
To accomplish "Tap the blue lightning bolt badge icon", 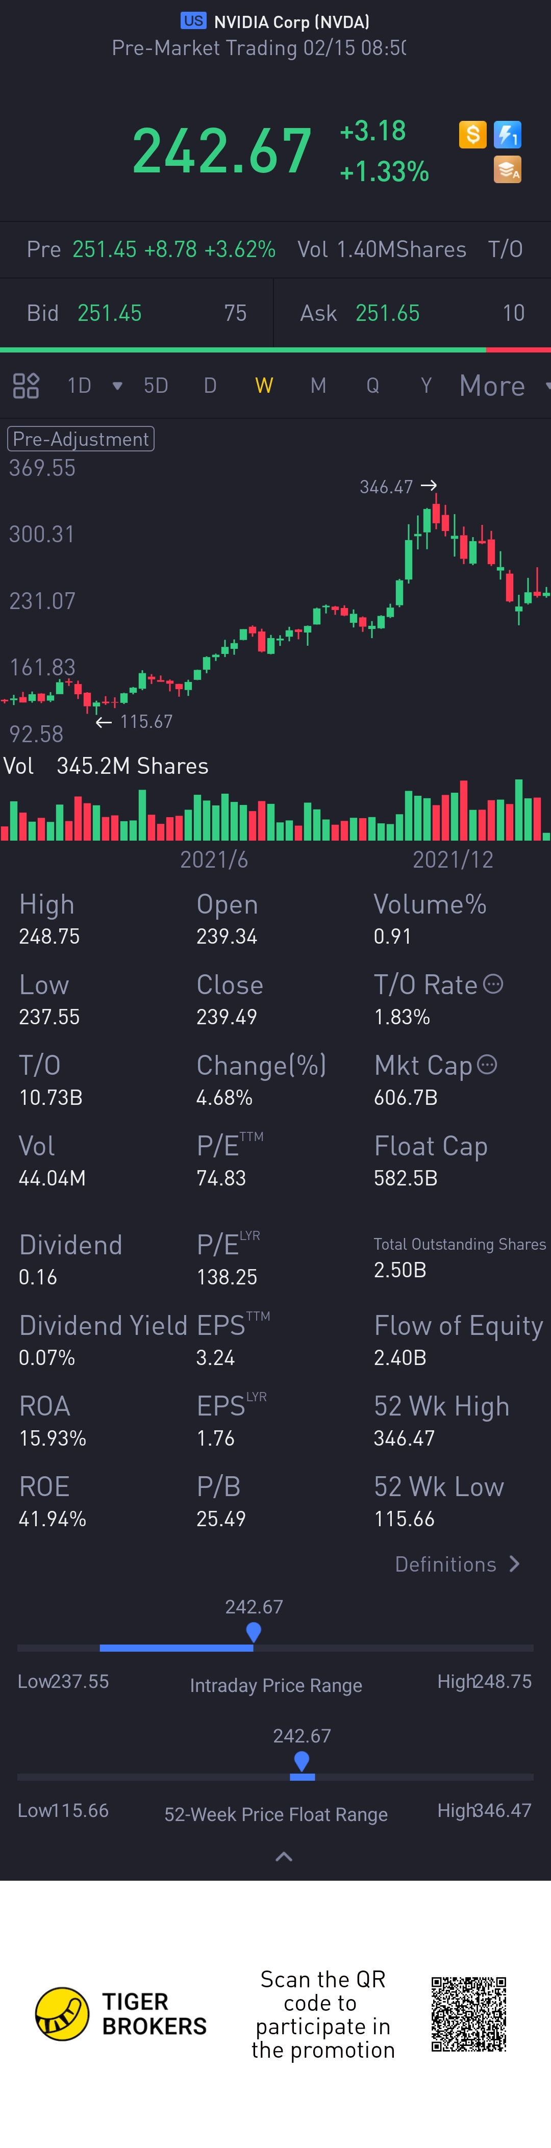I will (508, 134).
